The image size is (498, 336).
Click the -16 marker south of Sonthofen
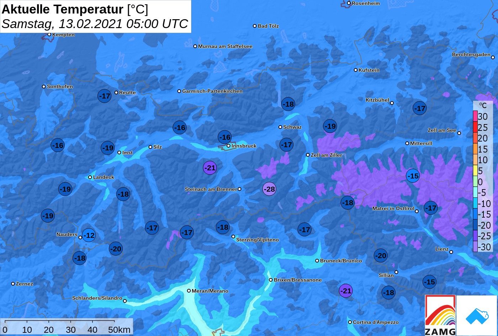[58, 145]
